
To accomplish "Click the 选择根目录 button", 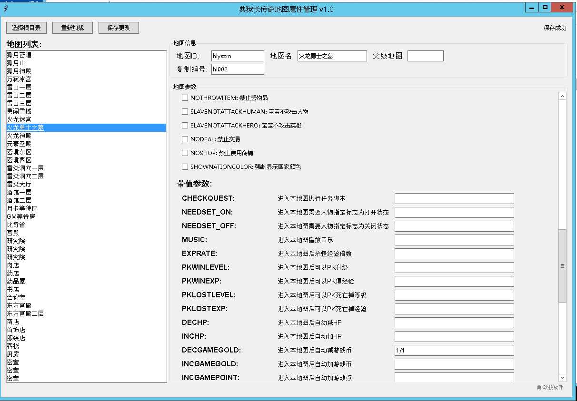I will point(26,27).
